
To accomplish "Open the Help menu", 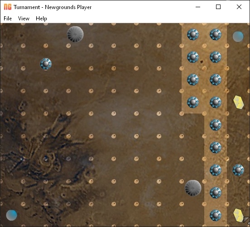I will point(41,19).
